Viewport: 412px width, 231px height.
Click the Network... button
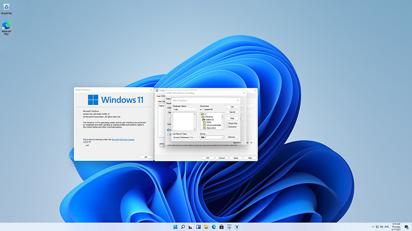coord(232,137)
